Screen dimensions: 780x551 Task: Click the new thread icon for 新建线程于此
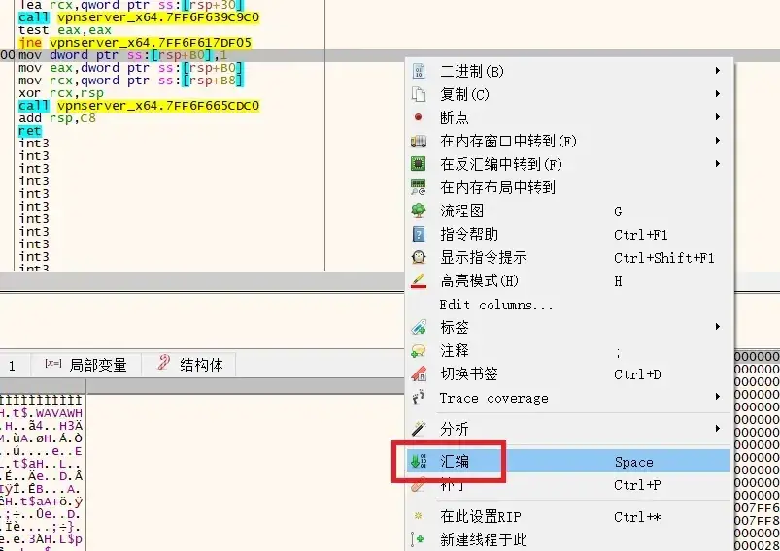coord(419,539)
